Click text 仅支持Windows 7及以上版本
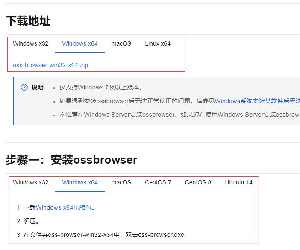Screen dimensions: 300x250 pos(101,87)
